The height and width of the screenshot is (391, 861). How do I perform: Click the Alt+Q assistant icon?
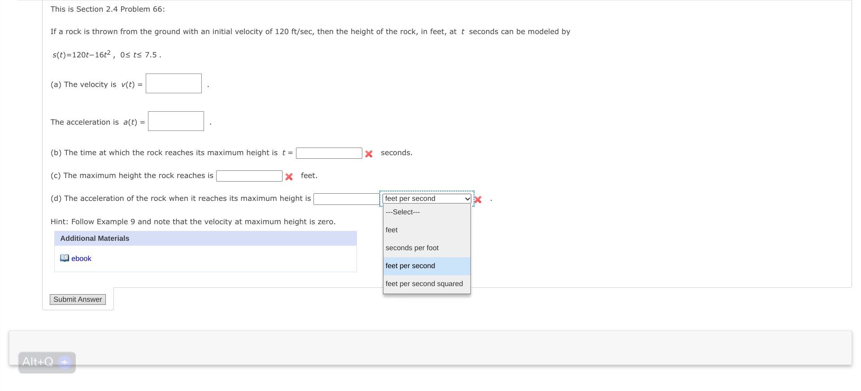(65, 362)
